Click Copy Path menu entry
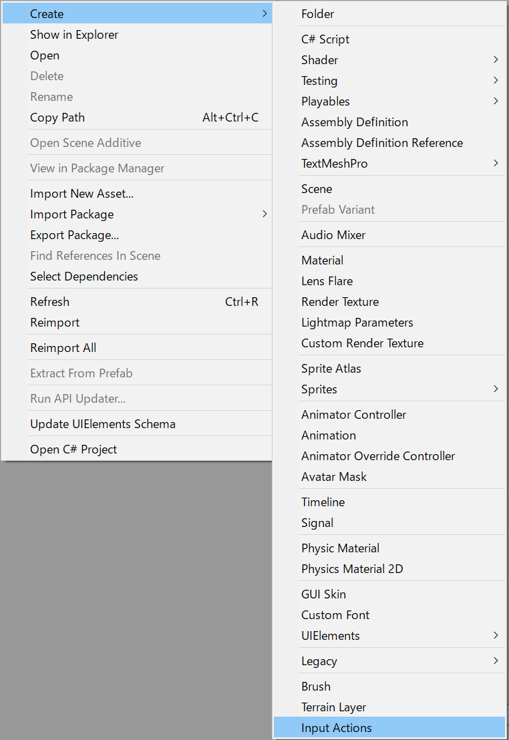 pyautogui.click(x=138, y=118)
